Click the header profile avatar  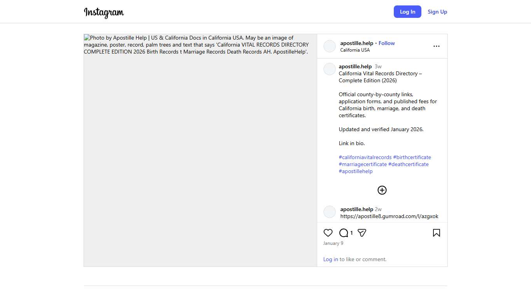coord(330,46)
